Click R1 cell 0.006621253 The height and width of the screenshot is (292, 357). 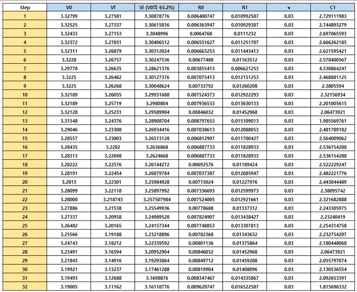(x=244, y=69)
